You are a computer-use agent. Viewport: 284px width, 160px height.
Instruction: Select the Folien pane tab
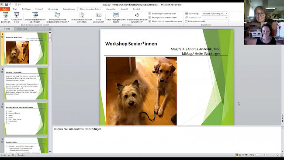coord(7,29)
